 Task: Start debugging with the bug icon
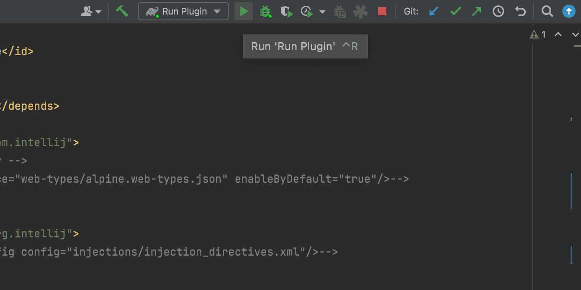(265, 11)
